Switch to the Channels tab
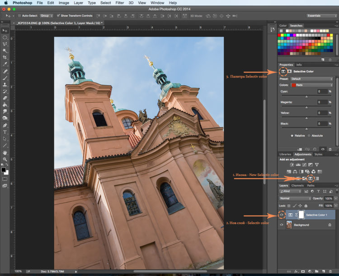 pos(297,185)
